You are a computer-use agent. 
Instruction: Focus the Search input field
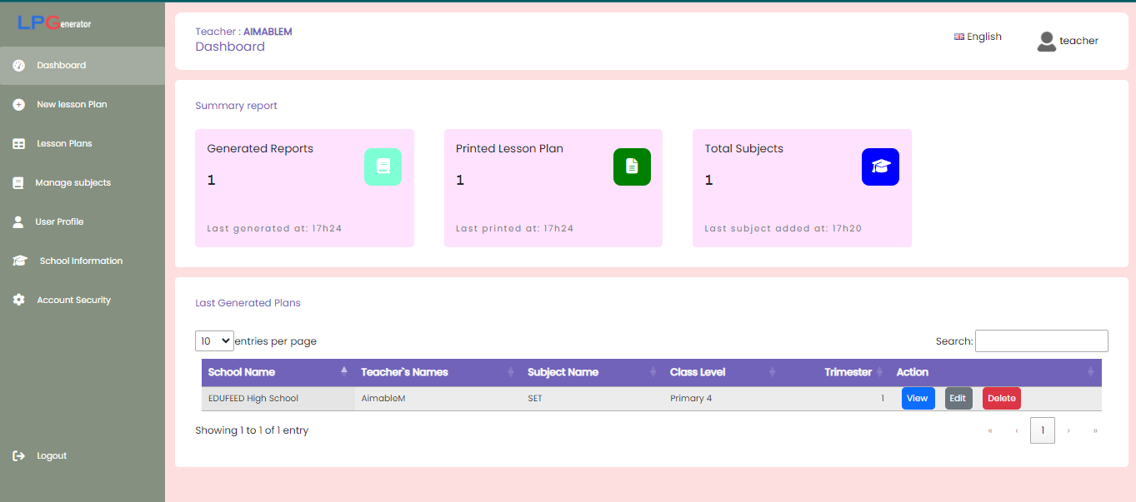tap(1041, 341)
